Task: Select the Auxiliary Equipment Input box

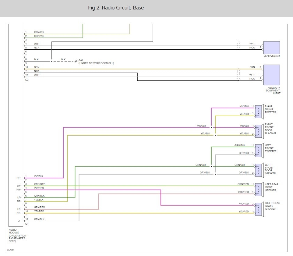Action: click(271, 75)
